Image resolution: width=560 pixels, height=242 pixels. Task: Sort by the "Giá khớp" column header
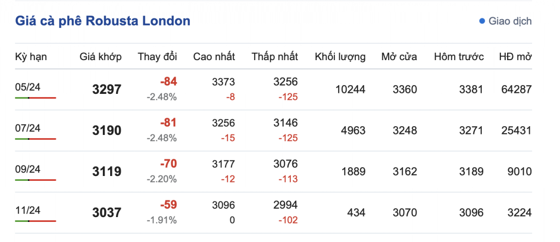tap(101, 56)
